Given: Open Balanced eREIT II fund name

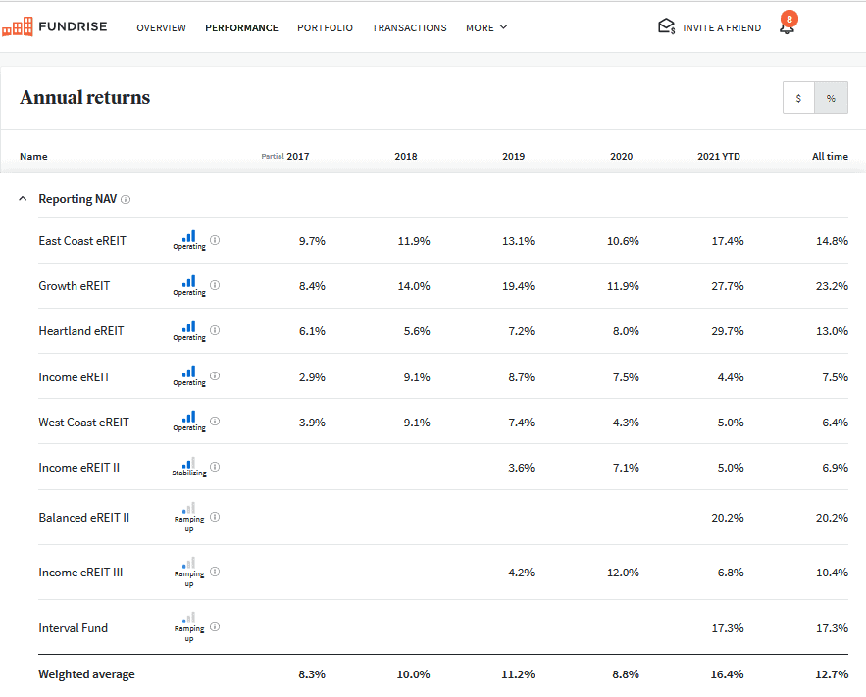Looking at the screenshot, I should 84,517.
